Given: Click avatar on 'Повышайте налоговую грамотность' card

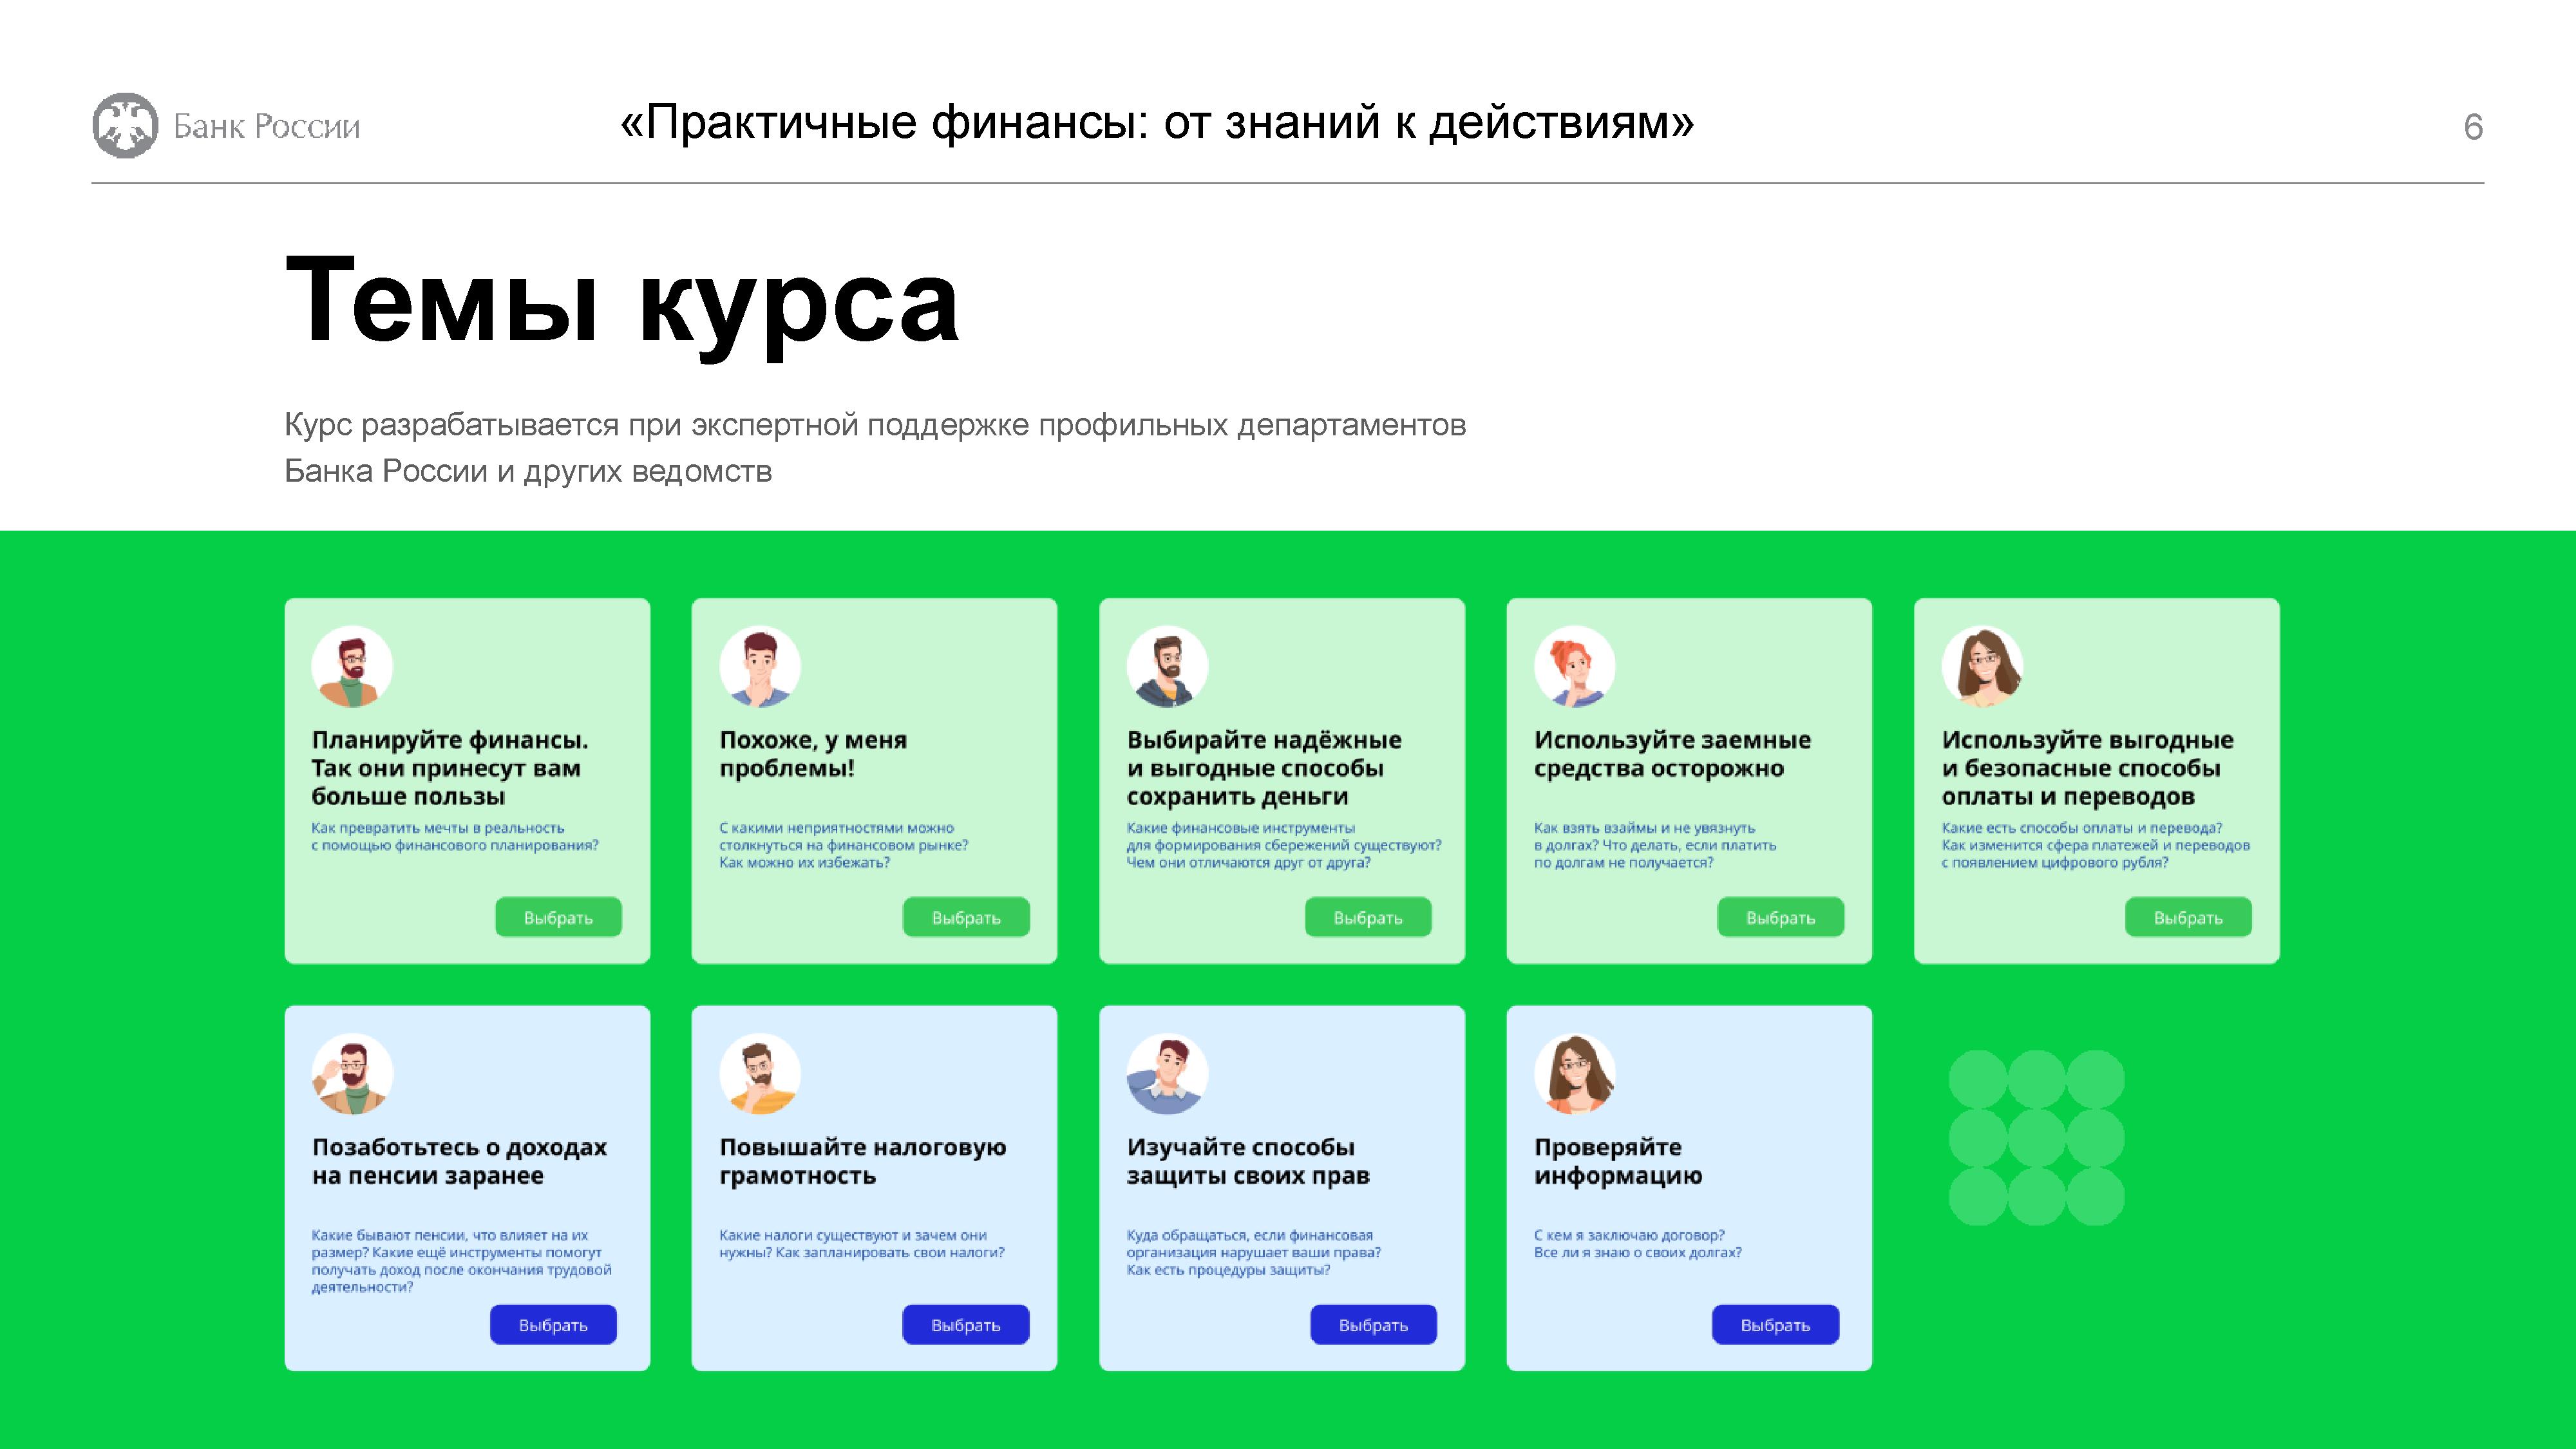Looking at the screenshot, I should click(x=760, y=1074).
